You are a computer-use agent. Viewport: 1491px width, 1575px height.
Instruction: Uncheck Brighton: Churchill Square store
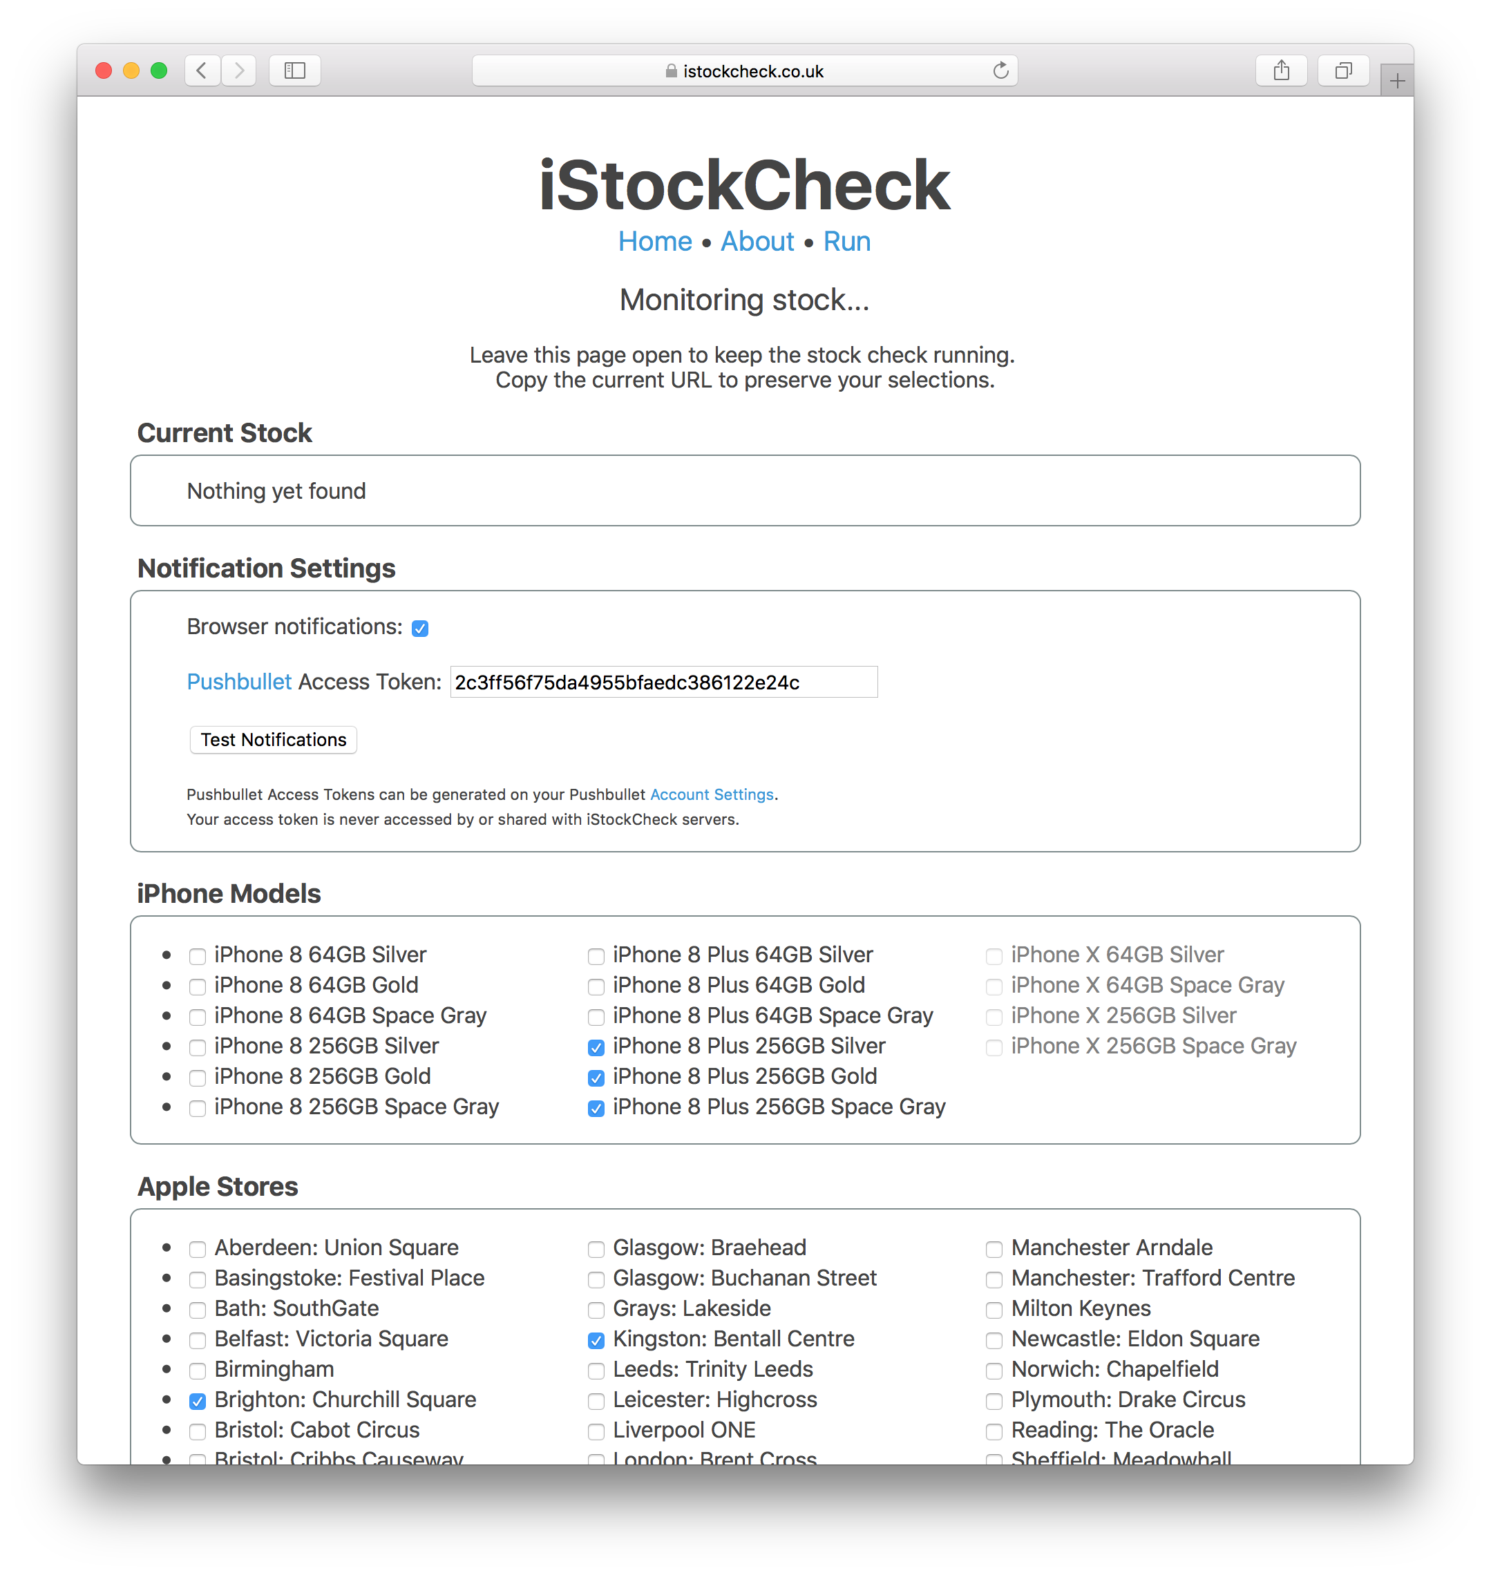[197, 1401]
